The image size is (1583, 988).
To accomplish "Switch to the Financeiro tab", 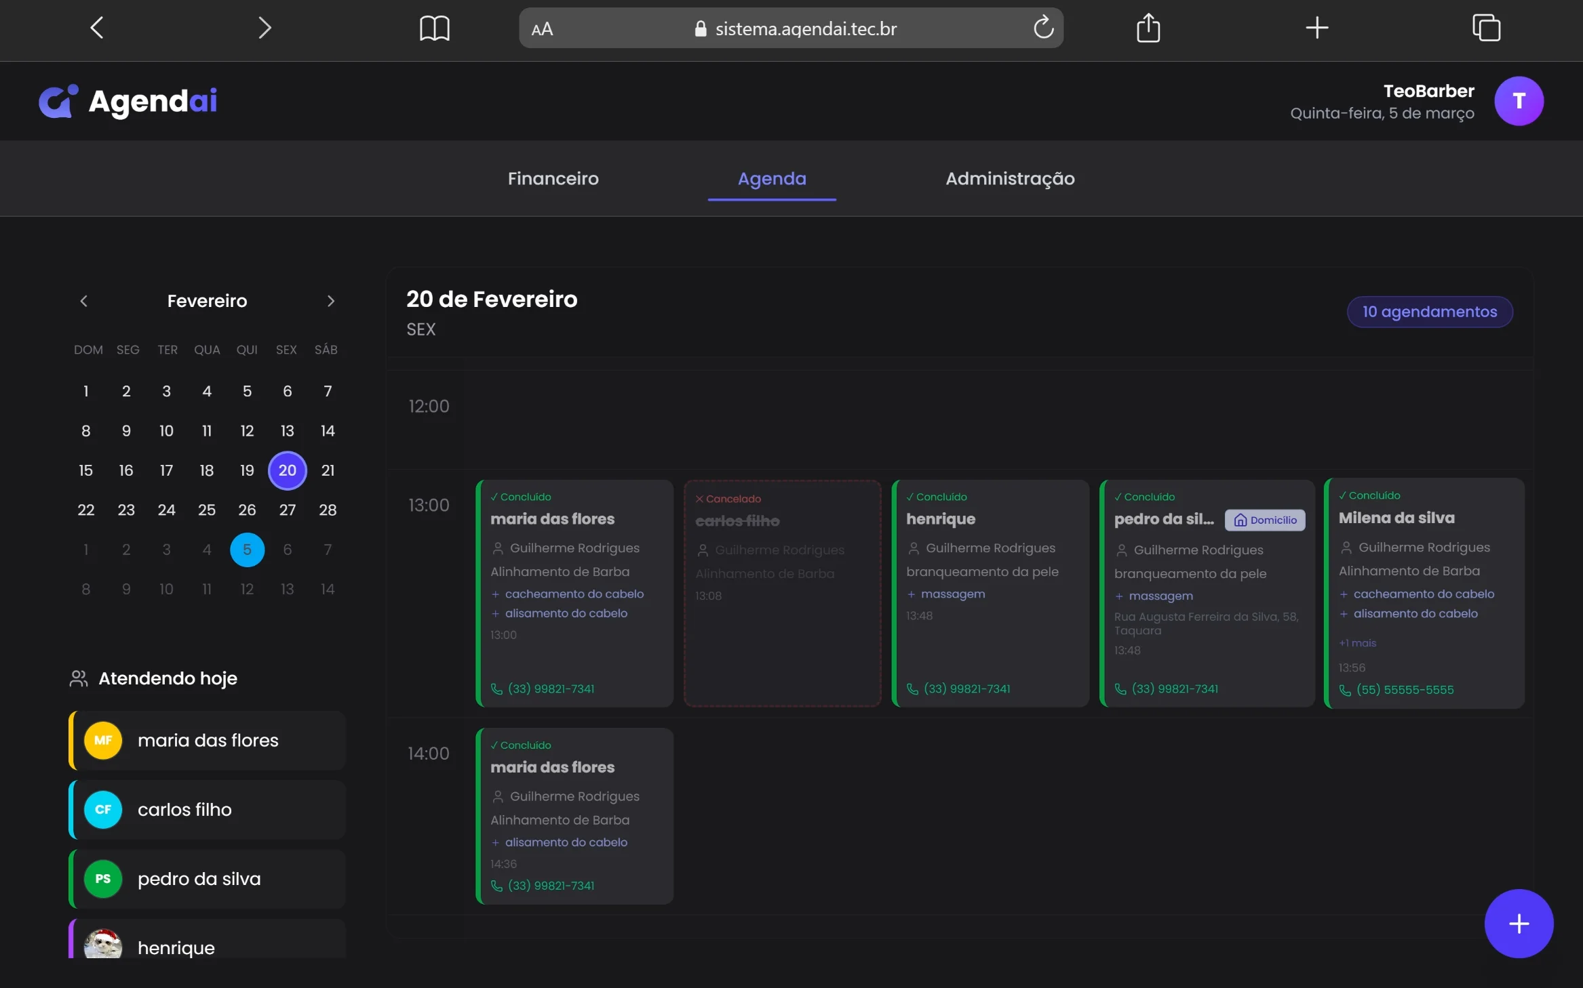I will click(553, 179).
